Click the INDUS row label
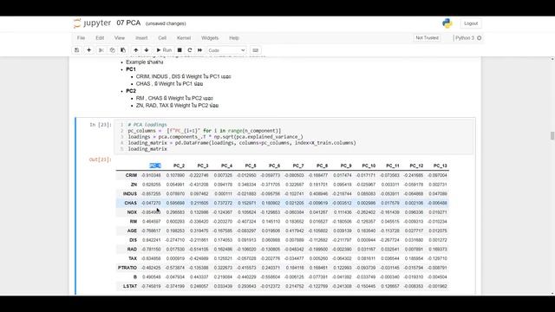Image resolution: width=555 pixels, height=312 pixels. [130, 194]
